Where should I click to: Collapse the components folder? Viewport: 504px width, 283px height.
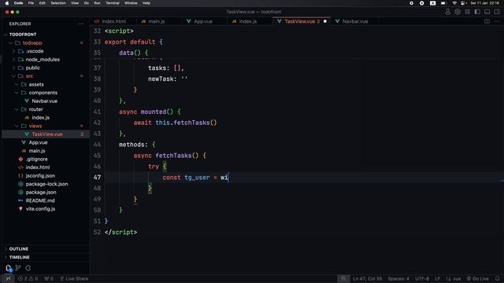pos(43,93)
